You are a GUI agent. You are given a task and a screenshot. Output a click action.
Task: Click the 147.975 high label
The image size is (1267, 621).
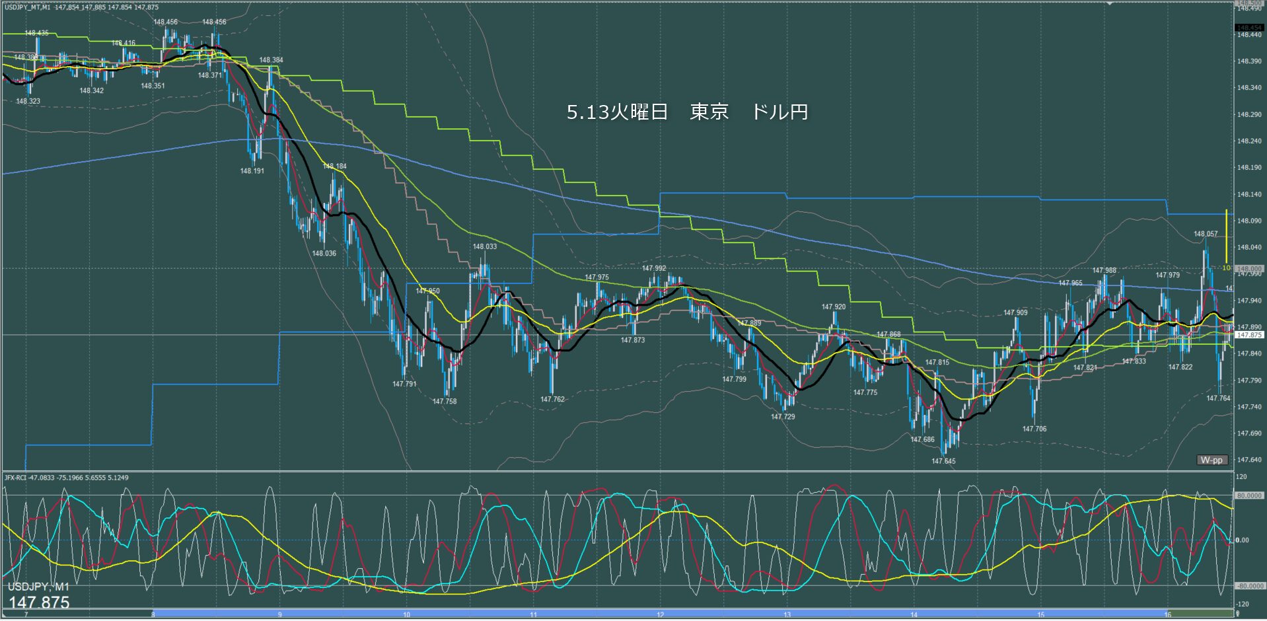pyautogui.click(x=597, y=278)
